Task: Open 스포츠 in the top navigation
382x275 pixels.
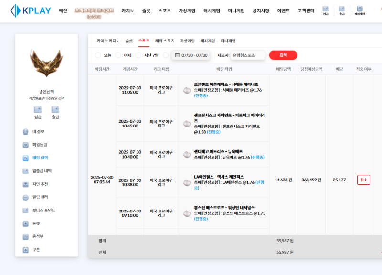Action: coord(164,11)
